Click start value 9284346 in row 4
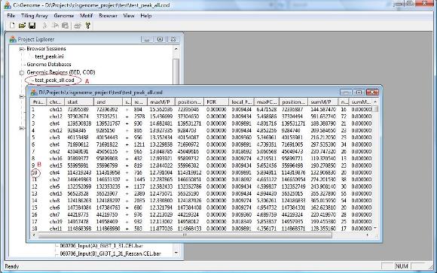437x273 pixels. point(77,131)
